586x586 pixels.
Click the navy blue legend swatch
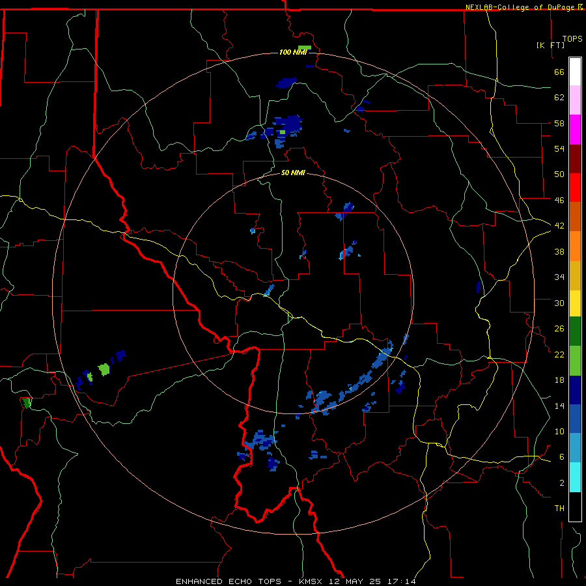(575, 390)
